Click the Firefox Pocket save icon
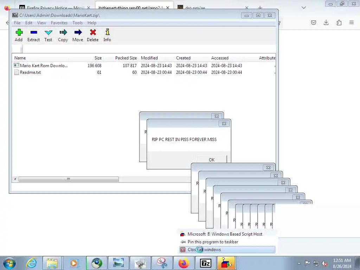Screen dimensions: 360x270 [x=314, y=22]
